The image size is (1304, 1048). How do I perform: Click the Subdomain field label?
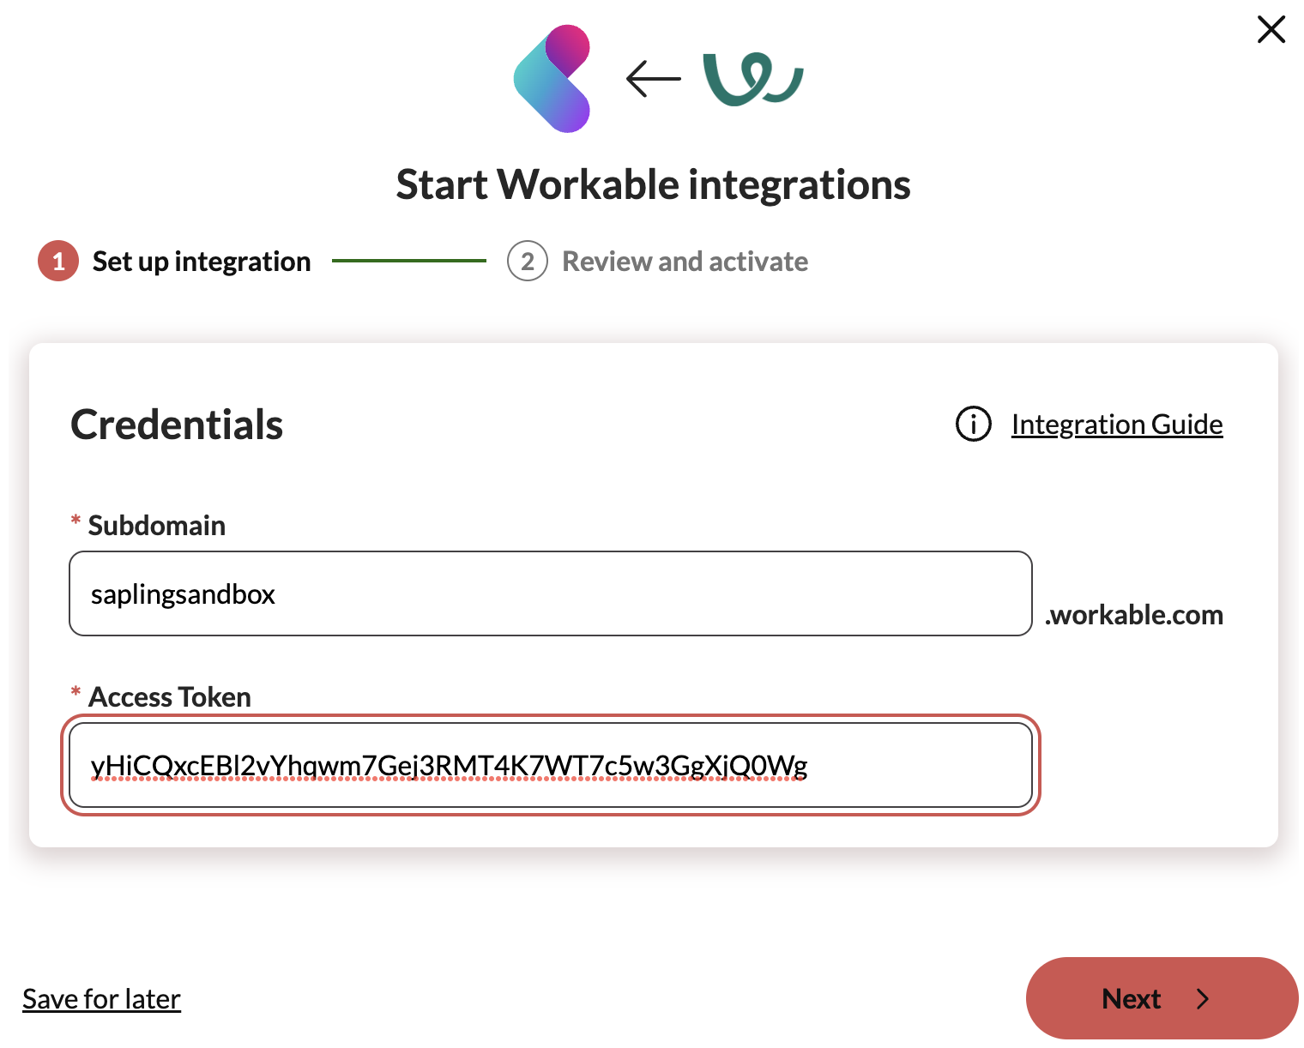pos(156,526)
